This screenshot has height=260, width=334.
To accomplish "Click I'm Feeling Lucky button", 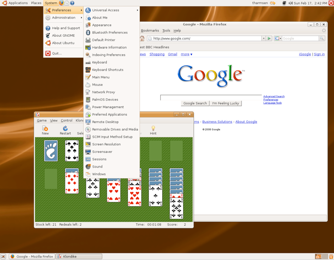I will click(226, 103).
